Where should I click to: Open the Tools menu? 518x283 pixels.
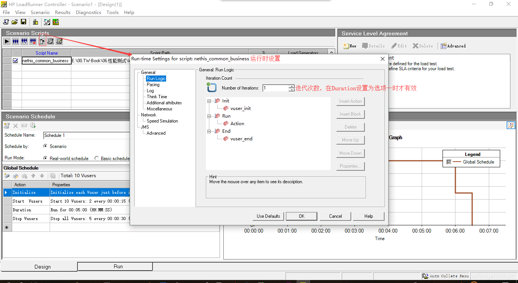113,12
